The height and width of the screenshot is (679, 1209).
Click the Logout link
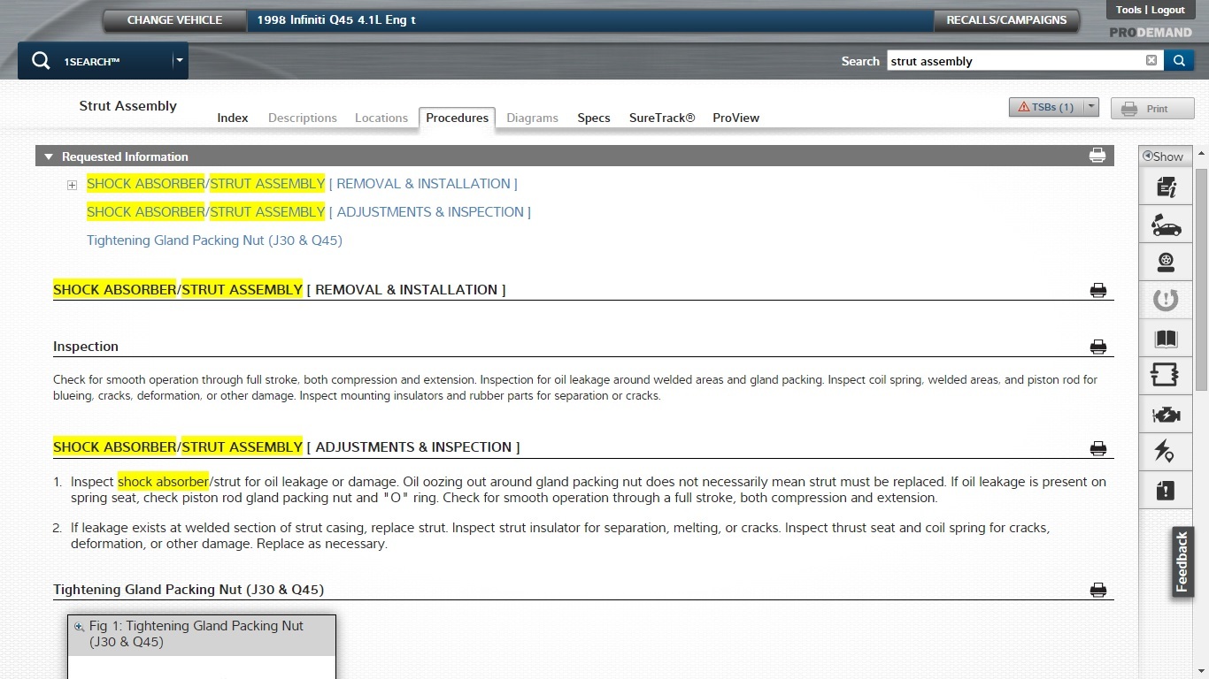point(1168,10)
